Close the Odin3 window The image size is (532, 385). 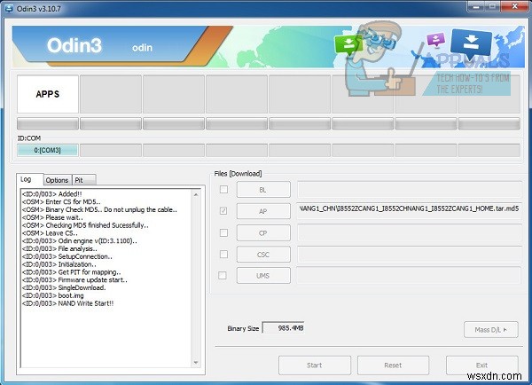[514, 6]
